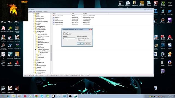Open Thief desktop shortcut
The width and height of the screenshot is (175, 98).
3,63
